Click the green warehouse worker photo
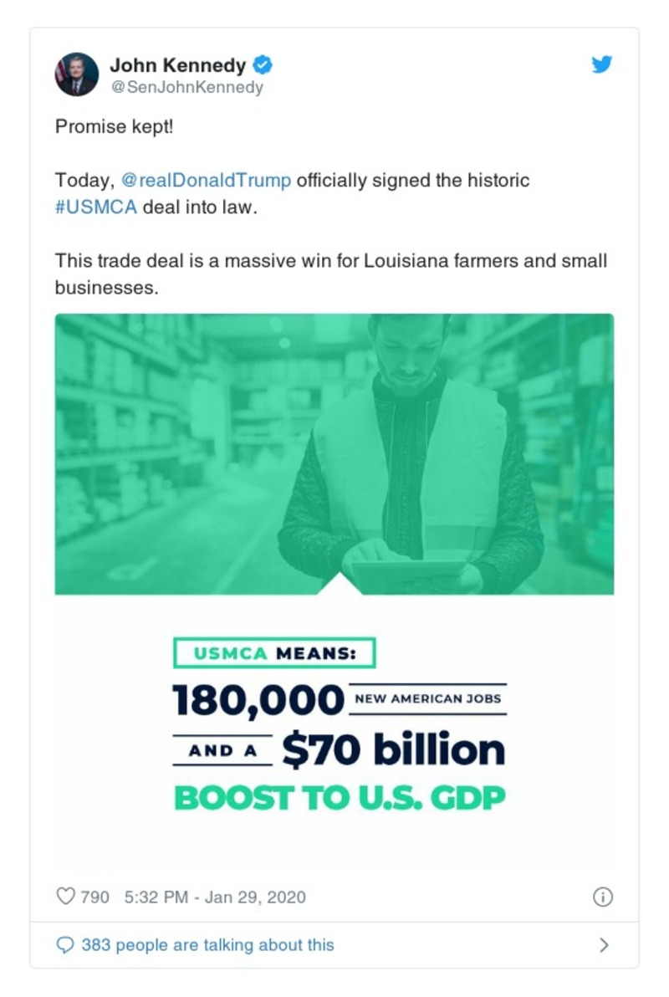Screen dimensions: 669x997 334,452
